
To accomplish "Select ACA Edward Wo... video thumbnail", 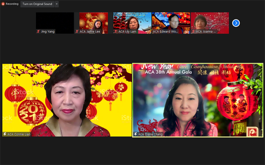I will coord(171,23).
